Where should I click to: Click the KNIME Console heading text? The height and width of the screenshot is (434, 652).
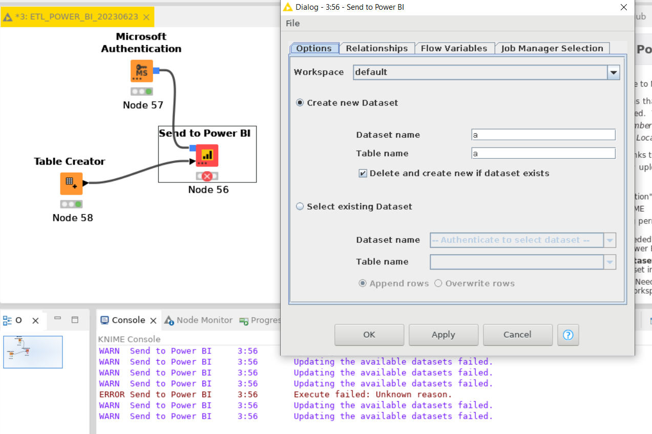(129, 339)
